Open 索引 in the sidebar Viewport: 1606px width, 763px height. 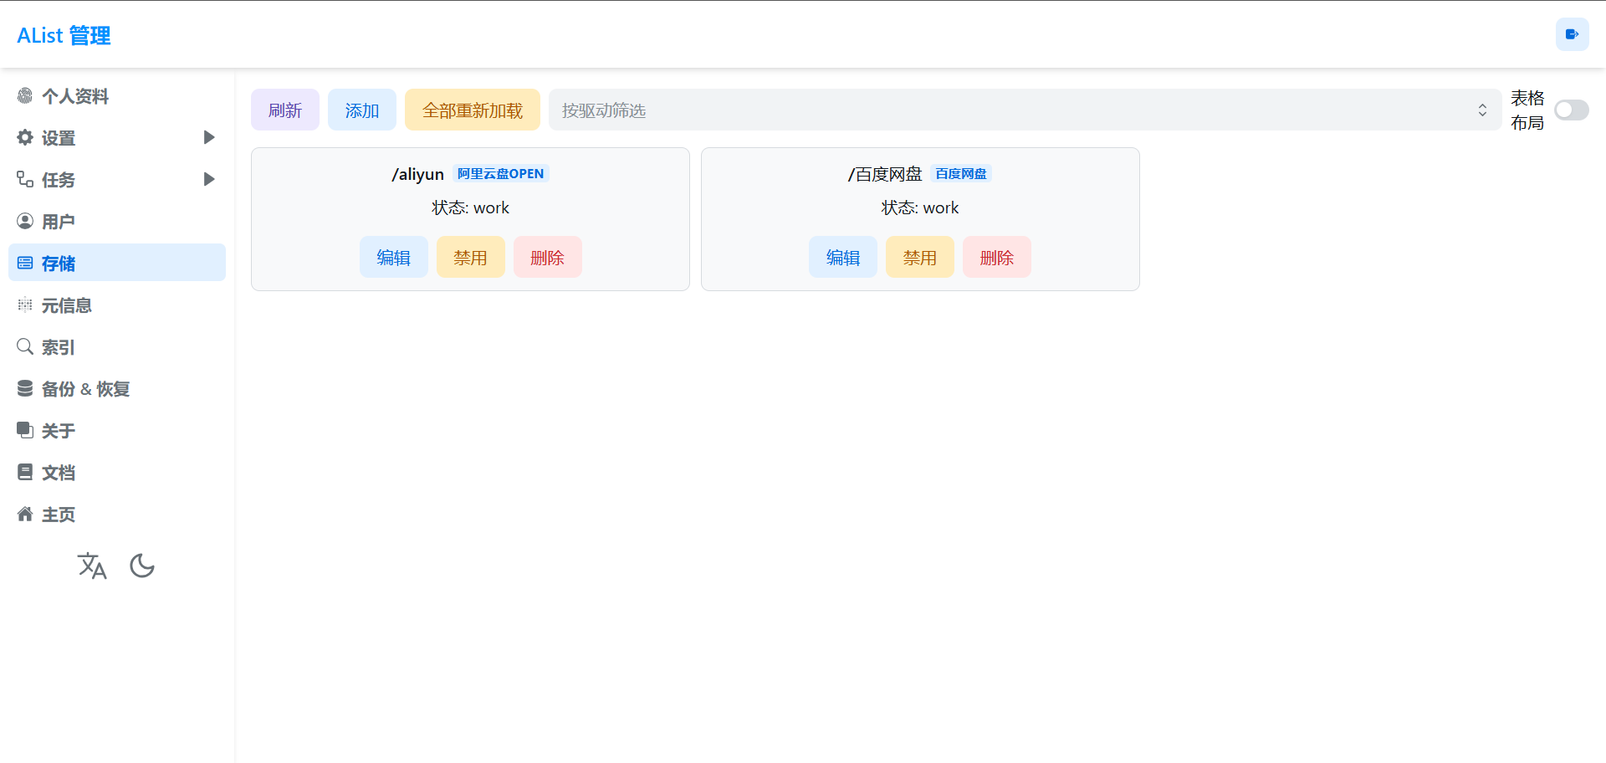pos(117,347)
